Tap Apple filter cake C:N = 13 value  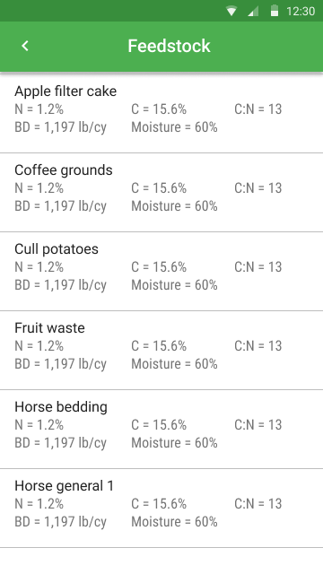click(x=258, y=109)
